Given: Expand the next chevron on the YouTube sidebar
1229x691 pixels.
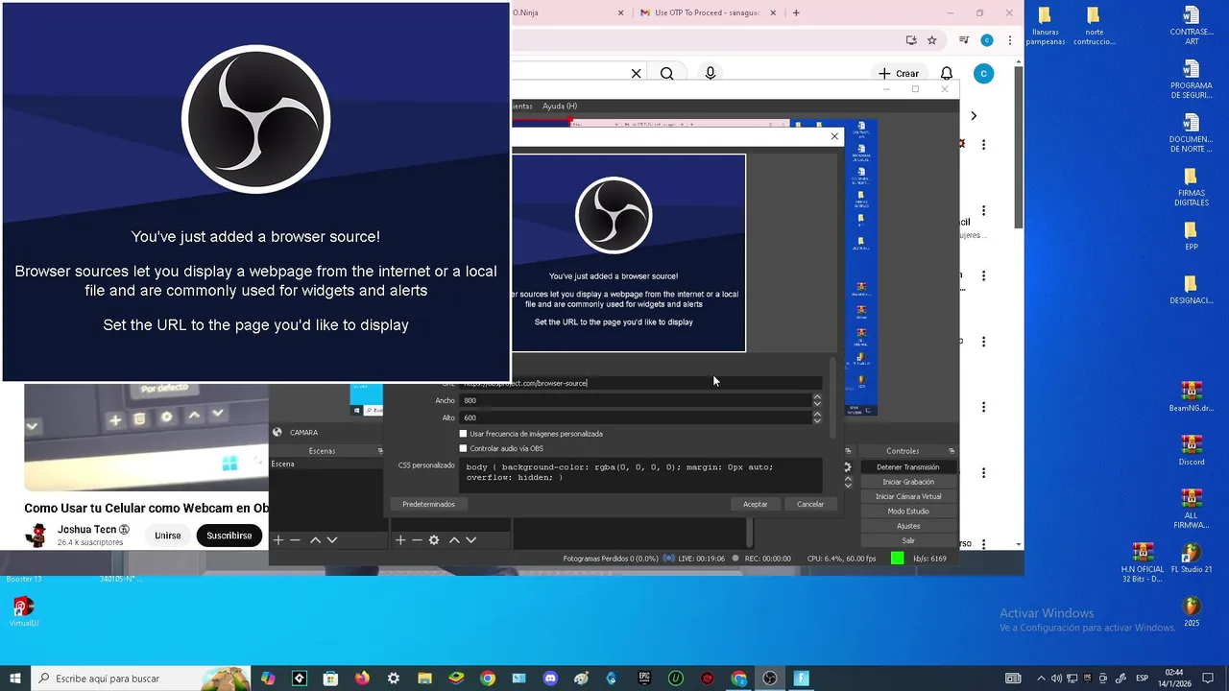Looking at the screenshot, I should [x=974, y=116].
